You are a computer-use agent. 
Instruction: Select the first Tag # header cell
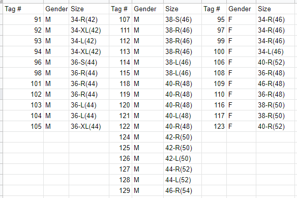tap(23, 9)
